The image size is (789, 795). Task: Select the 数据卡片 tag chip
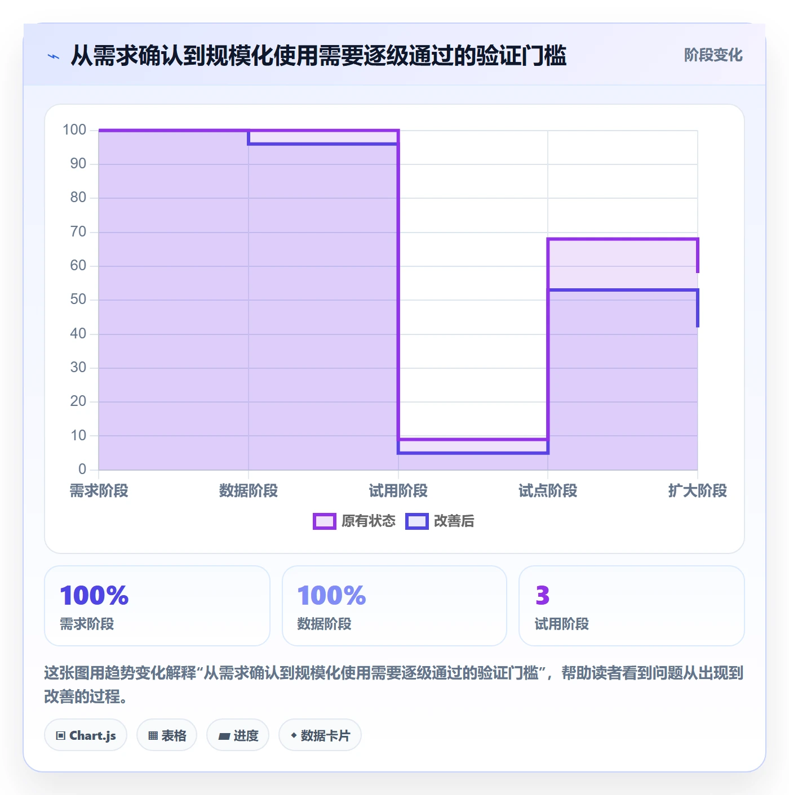pyautogui.click(x=320, y=735)
